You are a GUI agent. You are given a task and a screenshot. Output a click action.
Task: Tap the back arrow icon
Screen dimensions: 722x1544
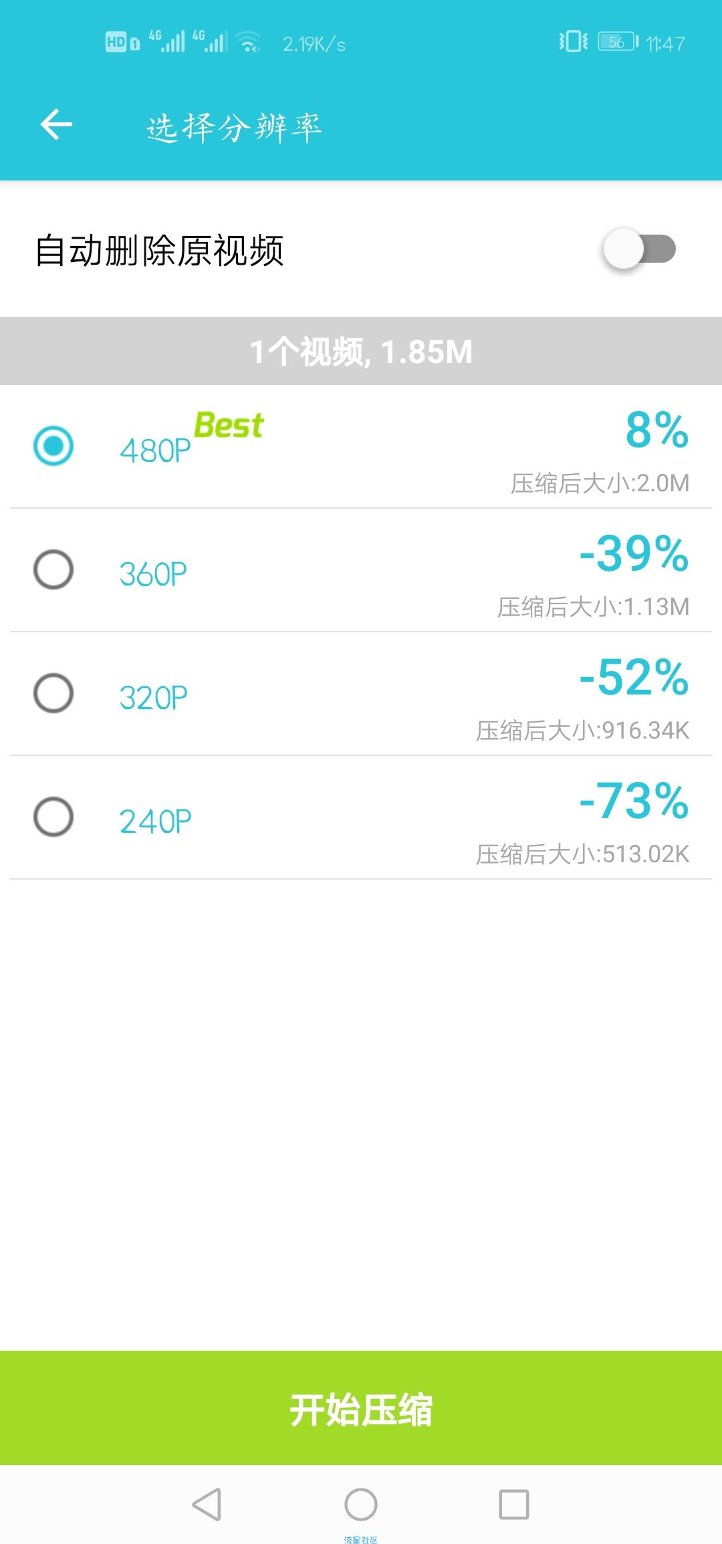coord(56,124)
